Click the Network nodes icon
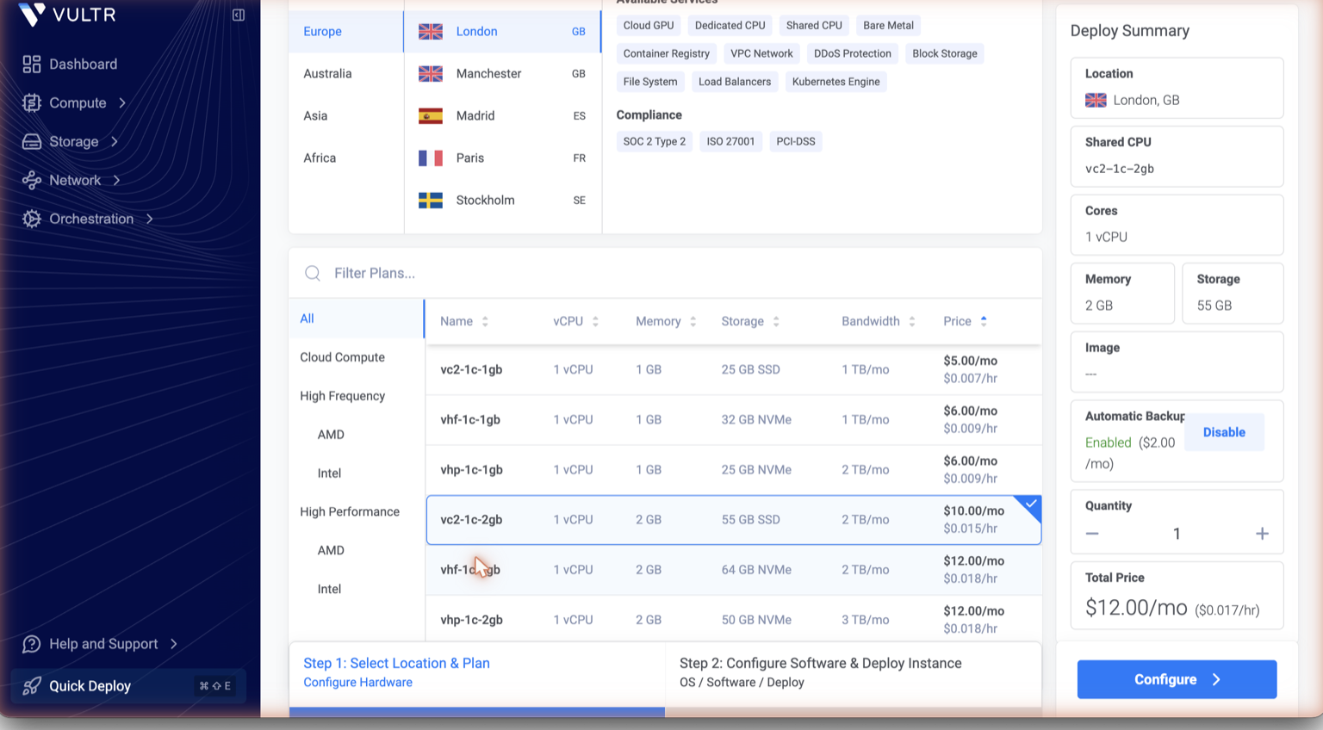The height and width of the screenshot is (730, 1323). pyautogui.click(x=32, y=180)
